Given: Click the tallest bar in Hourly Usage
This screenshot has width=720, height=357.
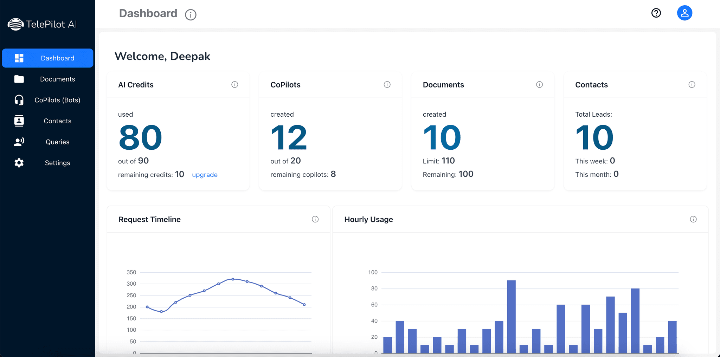Looking at the screenshot, I should pyautogui.click(x=511, y=316).
